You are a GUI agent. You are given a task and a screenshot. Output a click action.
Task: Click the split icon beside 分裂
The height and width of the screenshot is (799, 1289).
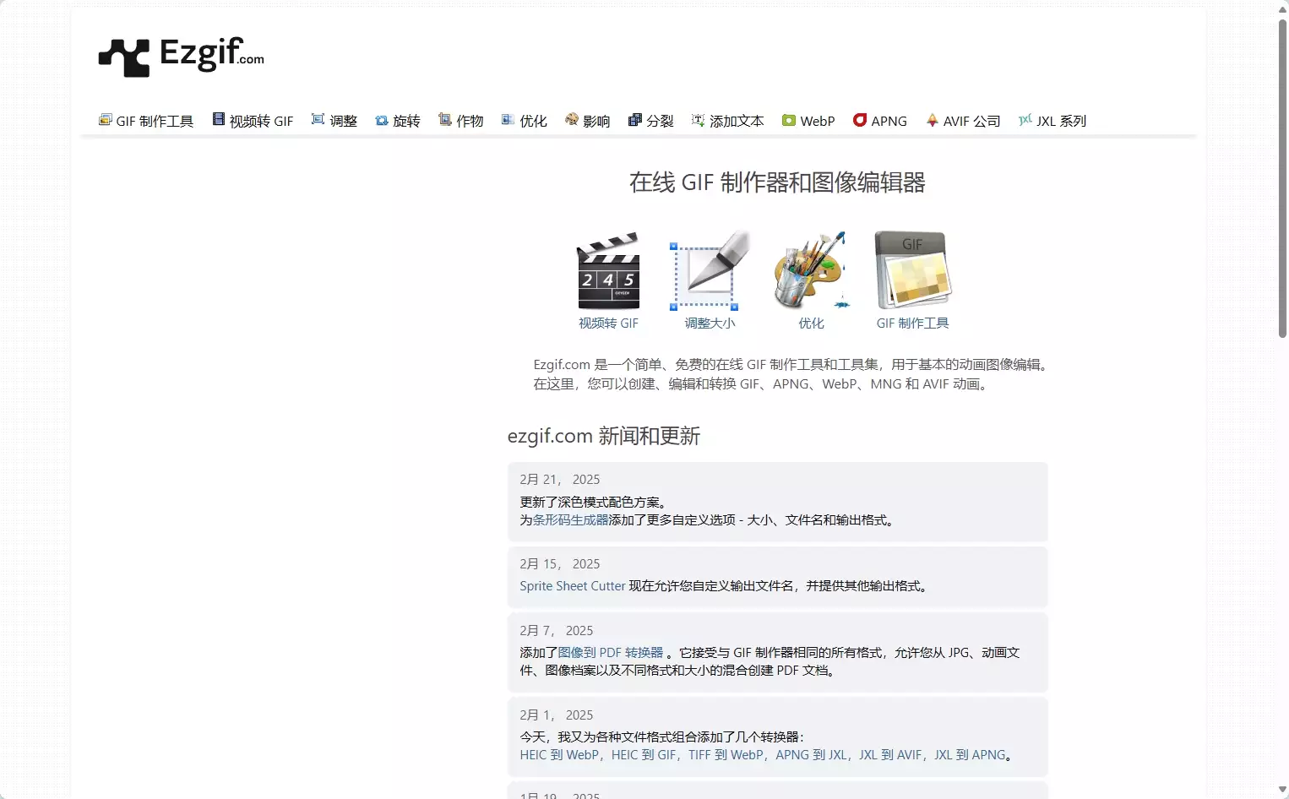635,120
